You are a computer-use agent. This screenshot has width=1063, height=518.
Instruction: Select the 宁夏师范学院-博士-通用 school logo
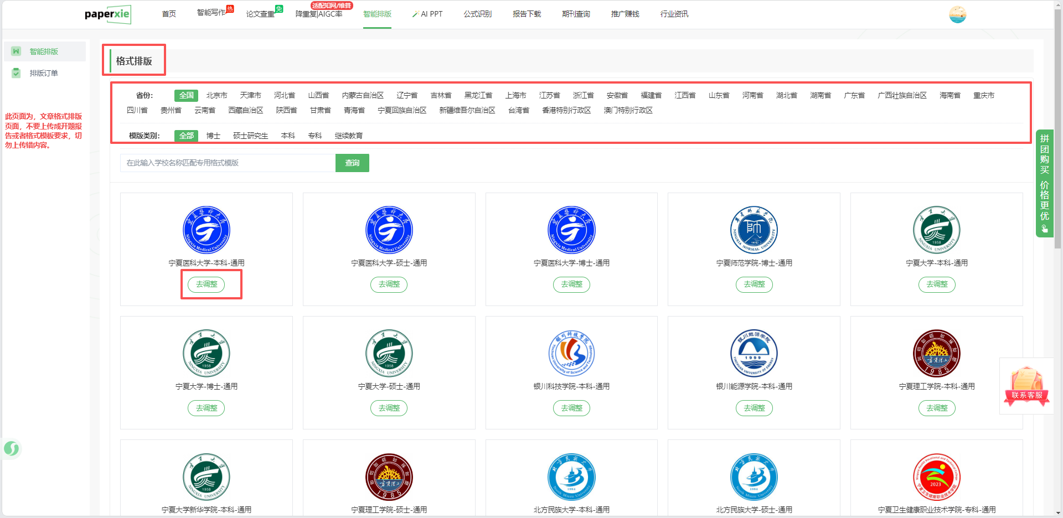(754, 230)
